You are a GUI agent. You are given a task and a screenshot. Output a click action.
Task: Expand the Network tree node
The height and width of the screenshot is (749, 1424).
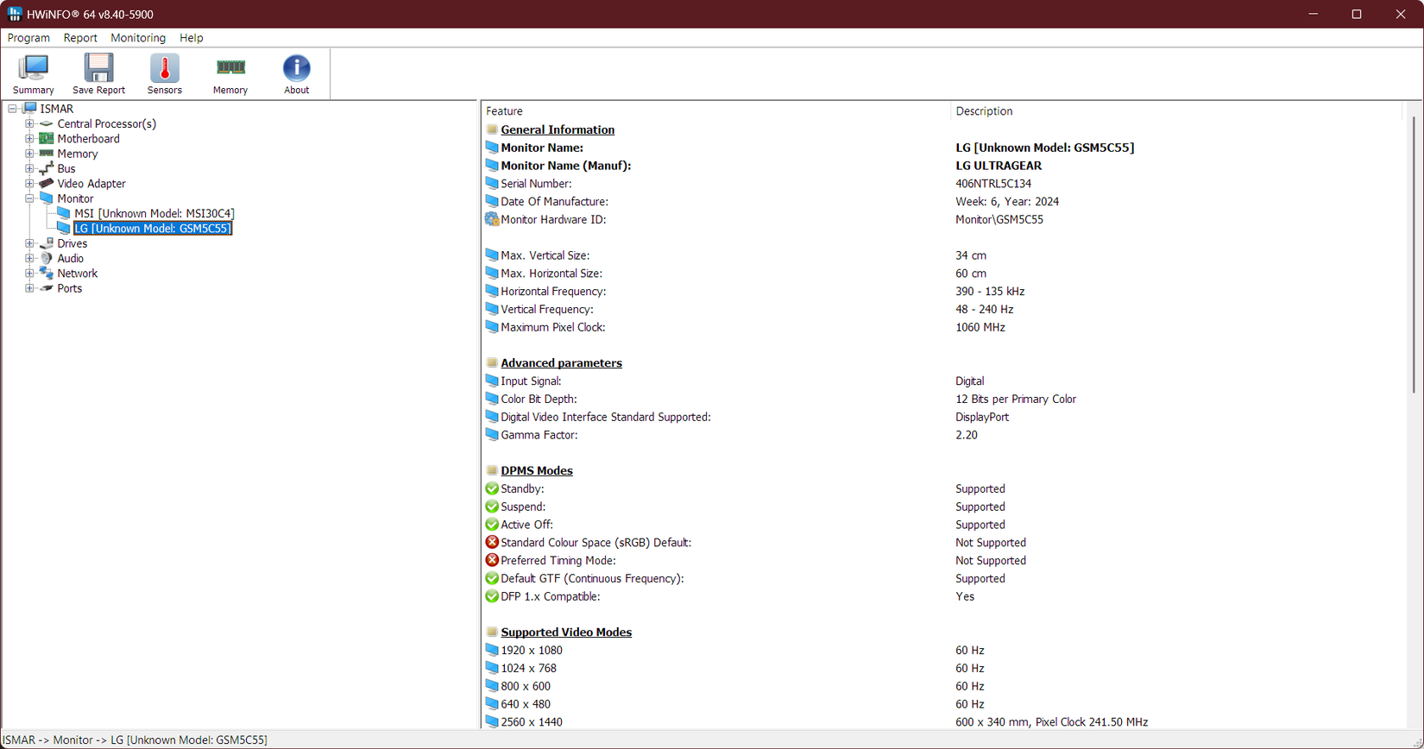[29, 274]
